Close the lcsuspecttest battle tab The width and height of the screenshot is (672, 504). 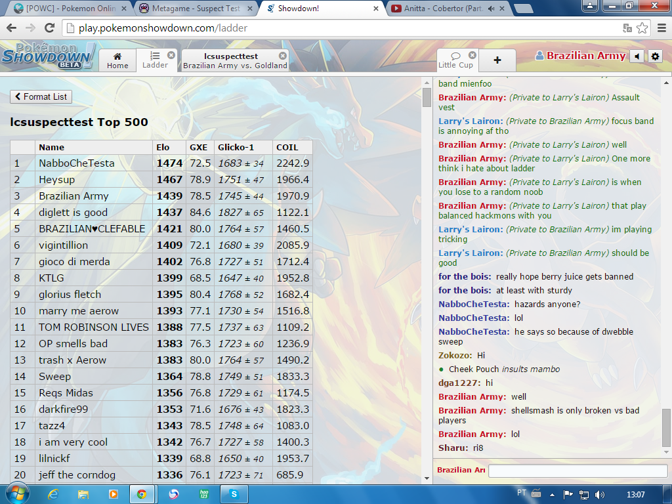pos(282,56)
